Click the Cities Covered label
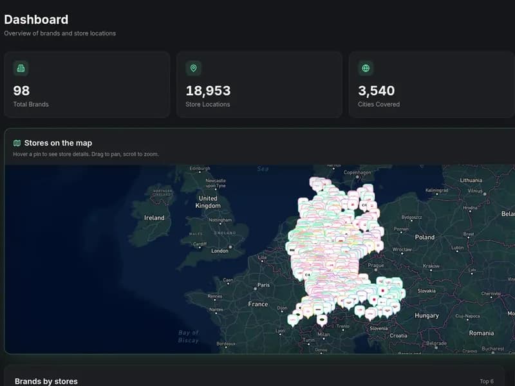 [379, 104]
